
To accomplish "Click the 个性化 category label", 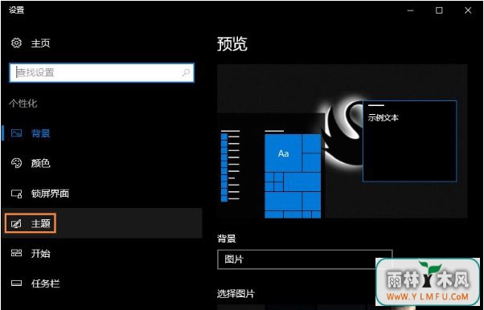I will pyautogui.click(x=23, y=104).
